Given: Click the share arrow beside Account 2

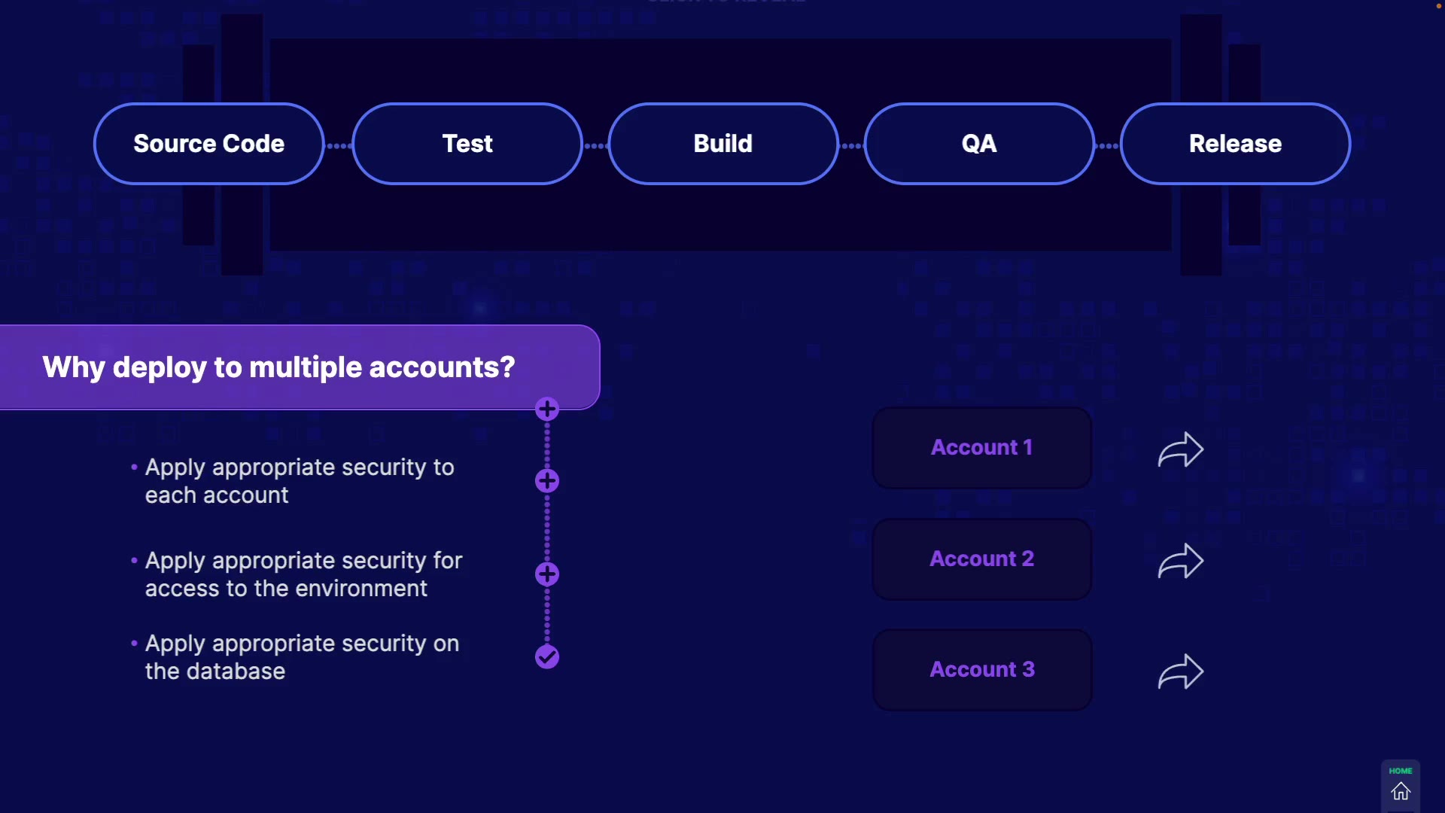Looking at the screenshot, I should (1180, 561).
